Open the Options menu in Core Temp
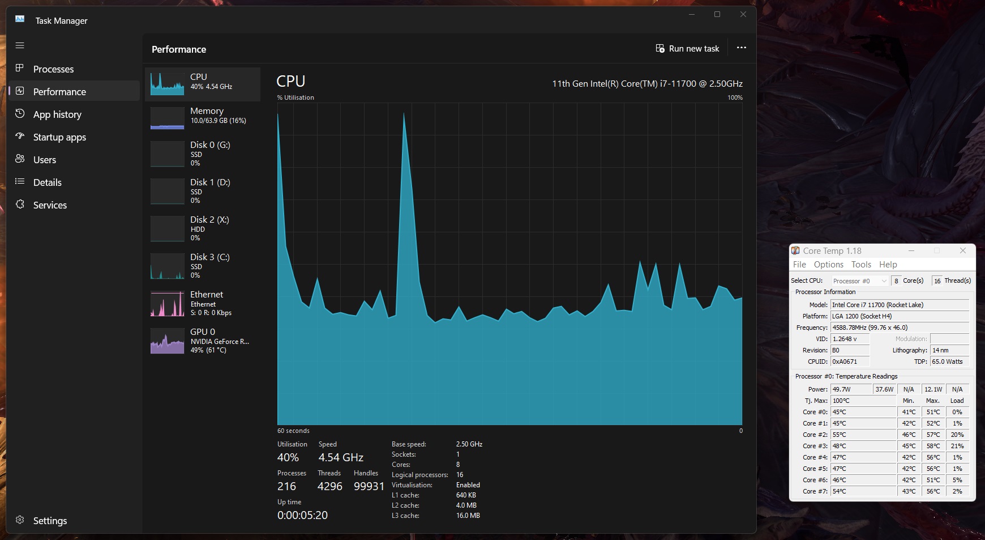 point(829,265)
